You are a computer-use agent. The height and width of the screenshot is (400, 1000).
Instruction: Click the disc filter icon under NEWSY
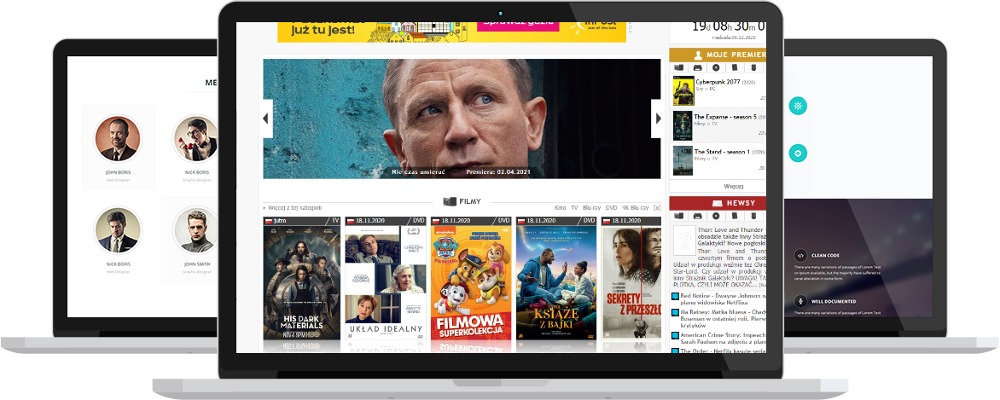[x=716, y=217]
